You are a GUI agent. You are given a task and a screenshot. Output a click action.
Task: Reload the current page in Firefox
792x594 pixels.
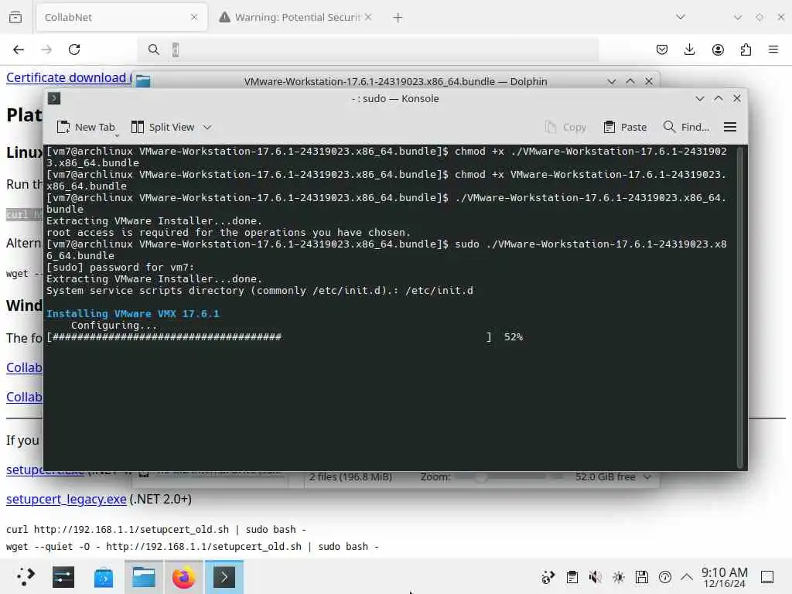[74, 49]
